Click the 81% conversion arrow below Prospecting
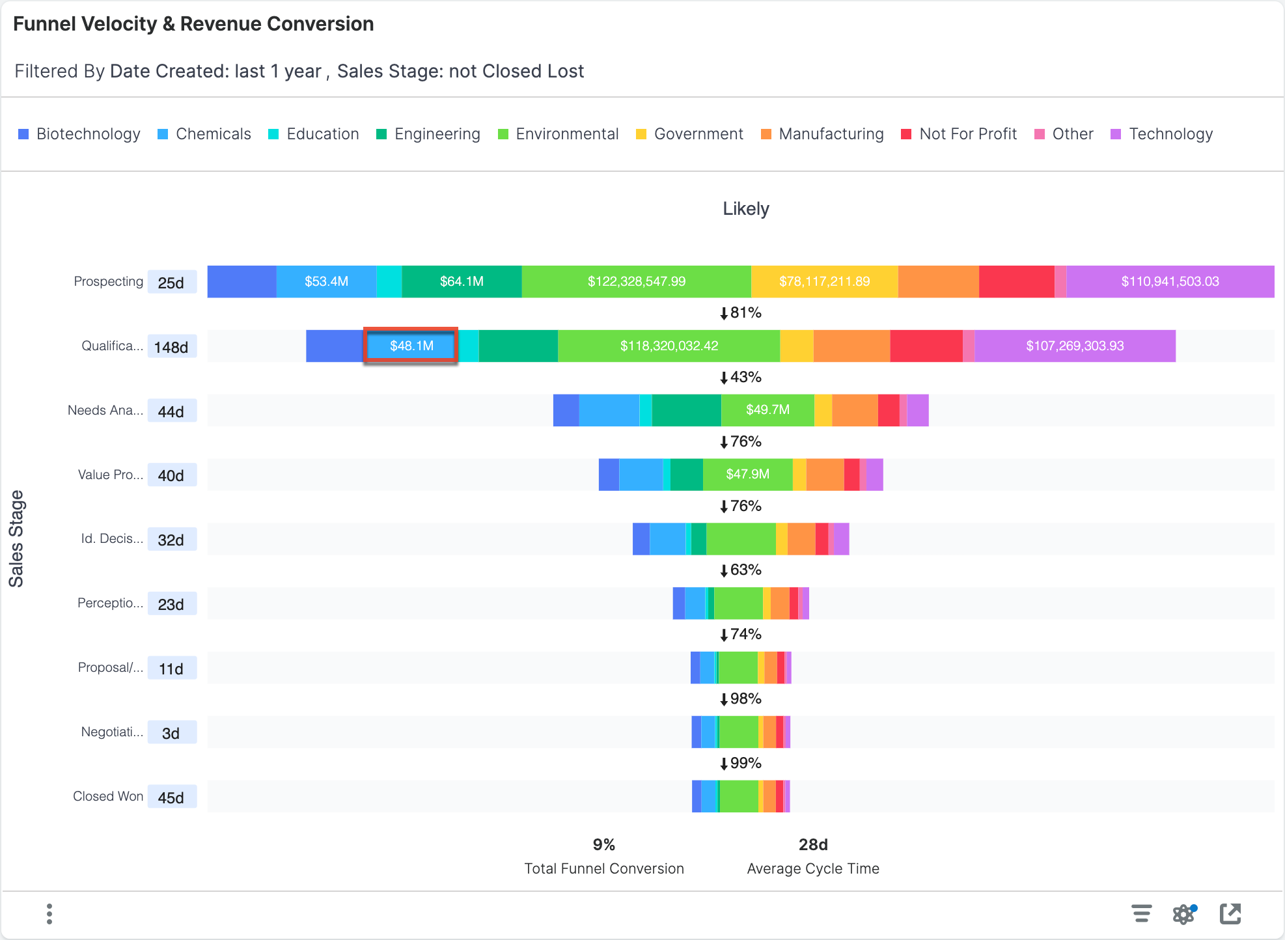 [x=741, y=312]
